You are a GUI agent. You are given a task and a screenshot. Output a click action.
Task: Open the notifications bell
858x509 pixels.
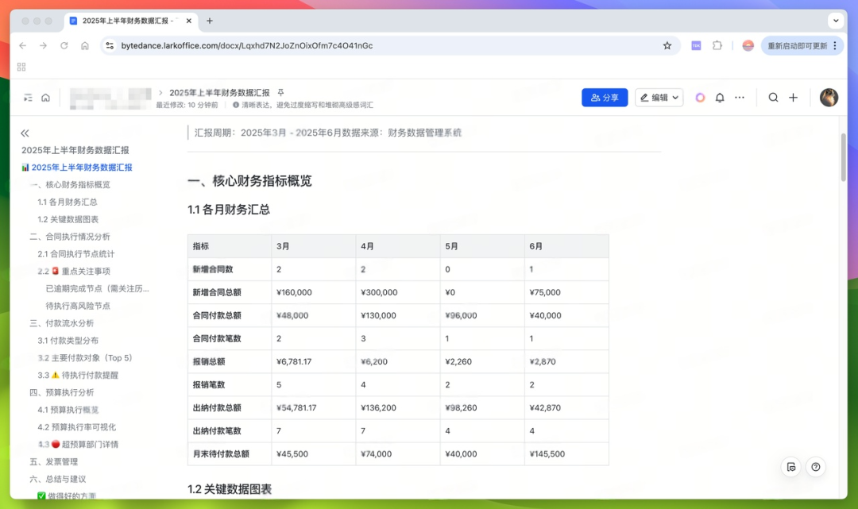coord(720,98)
